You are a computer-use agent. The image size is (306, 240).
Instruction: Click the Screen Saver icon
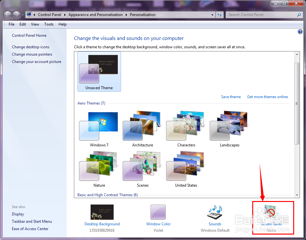coord(271,212)
